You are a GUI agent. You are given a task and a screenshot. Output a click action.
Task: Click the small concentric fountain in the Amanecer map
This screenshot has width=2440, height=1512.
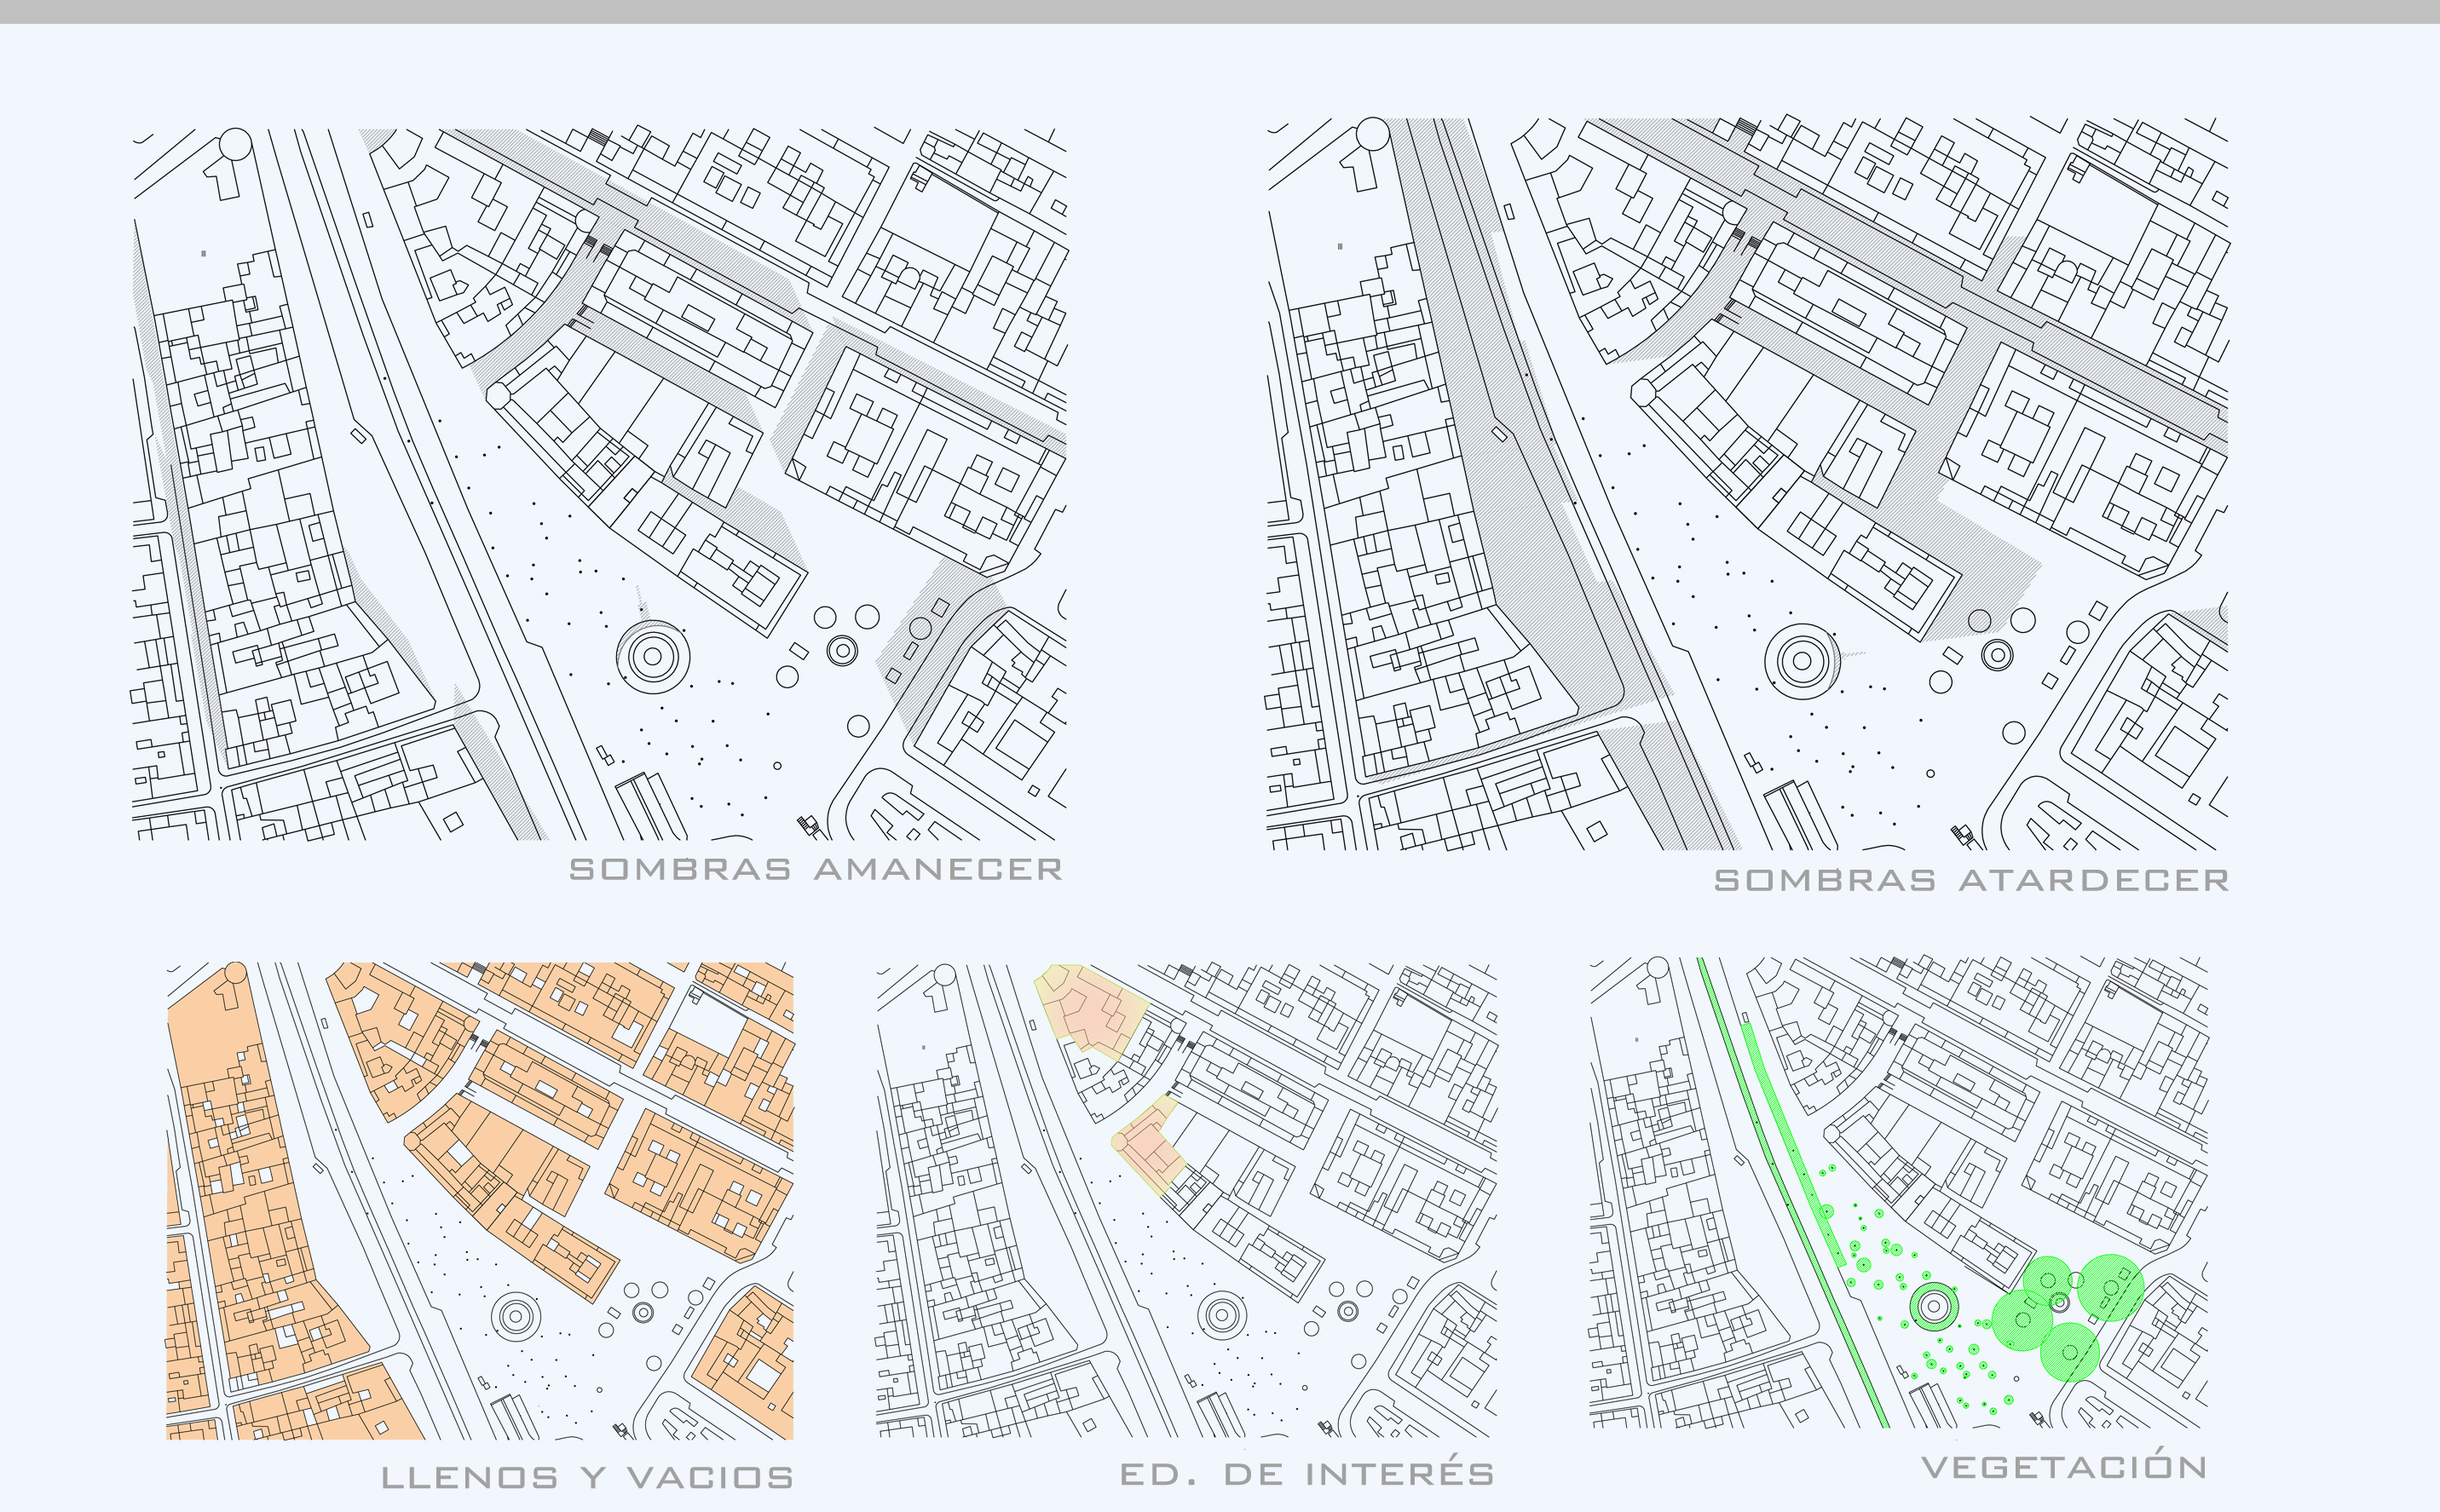pyautogui.click(x=842, y=651)
